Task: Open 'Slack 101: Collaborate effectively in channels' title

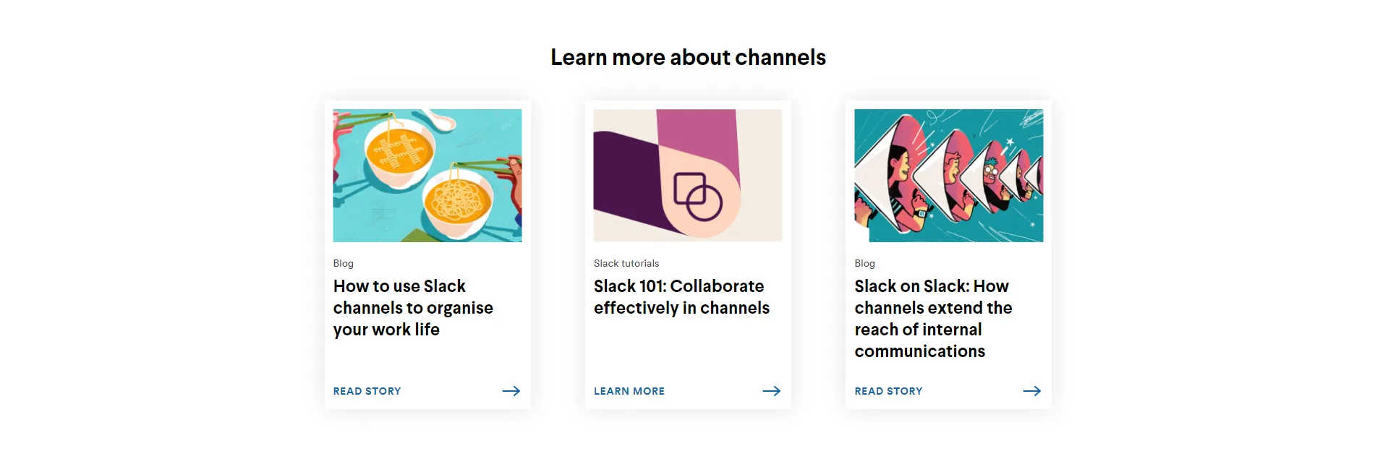Action: pyautogui.click(x=681, y=297)
